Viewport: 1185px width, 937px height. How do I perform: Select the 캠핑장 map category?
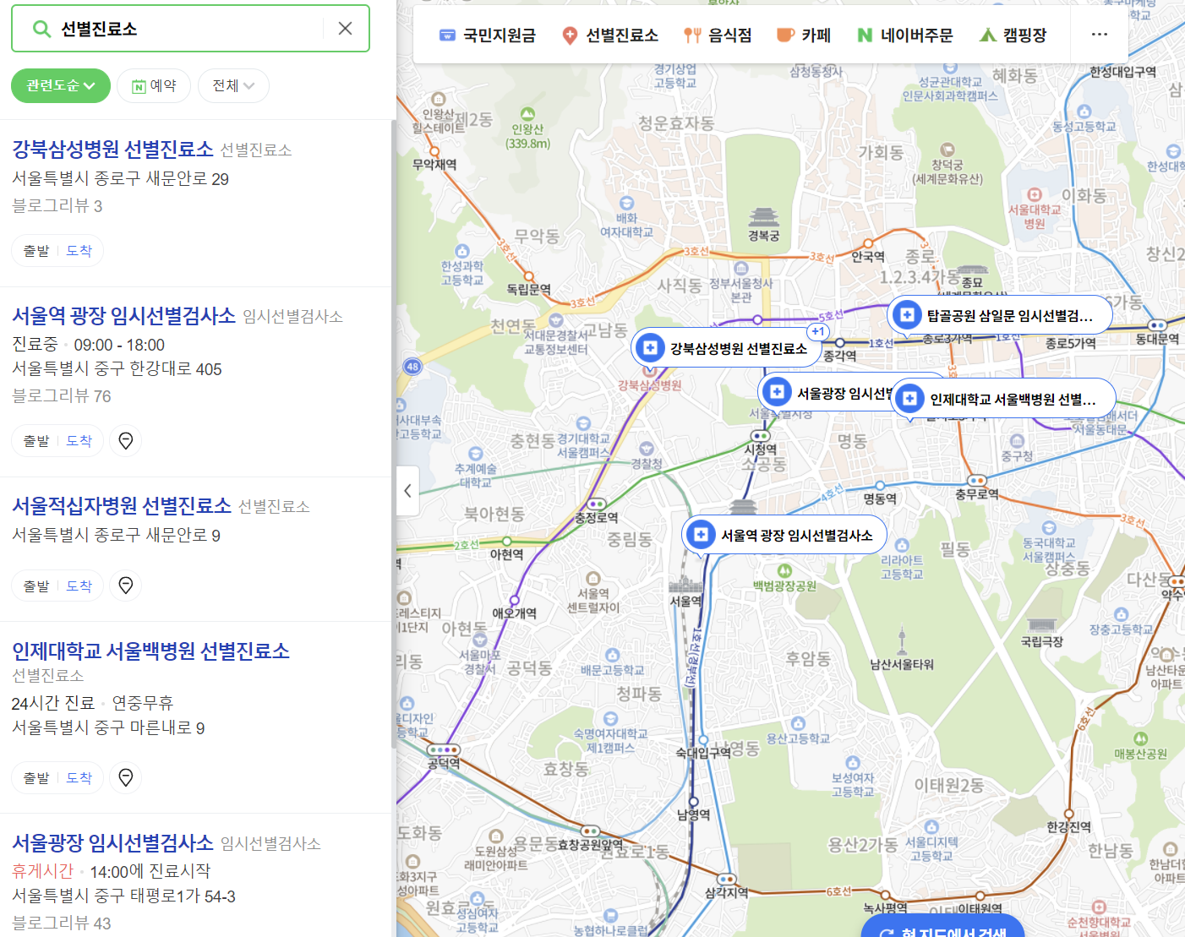click(1013, 35)
